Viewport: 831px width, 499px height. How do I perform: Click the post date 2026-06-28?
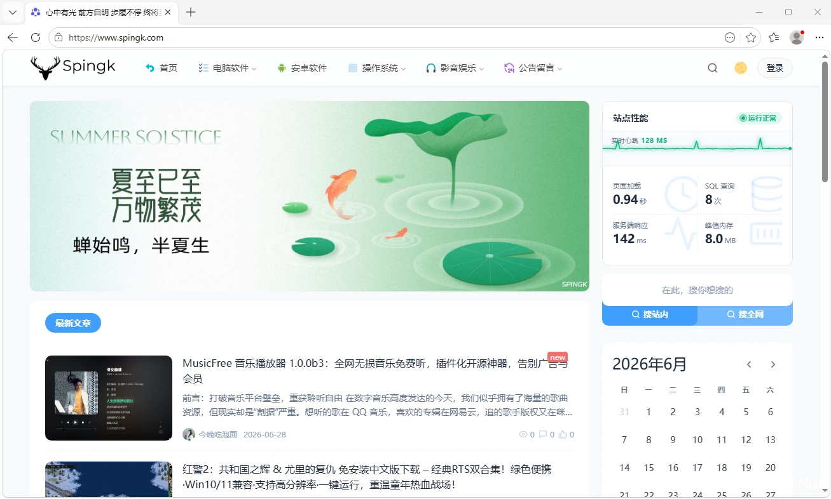pyautogui.click(x=264, y=434)
